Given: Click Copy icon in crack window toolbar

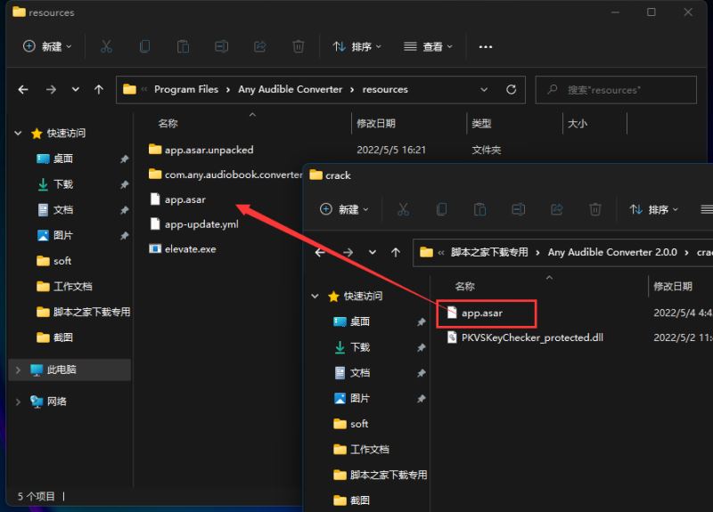Looking at the screenshot, I should tap(441, 209).
